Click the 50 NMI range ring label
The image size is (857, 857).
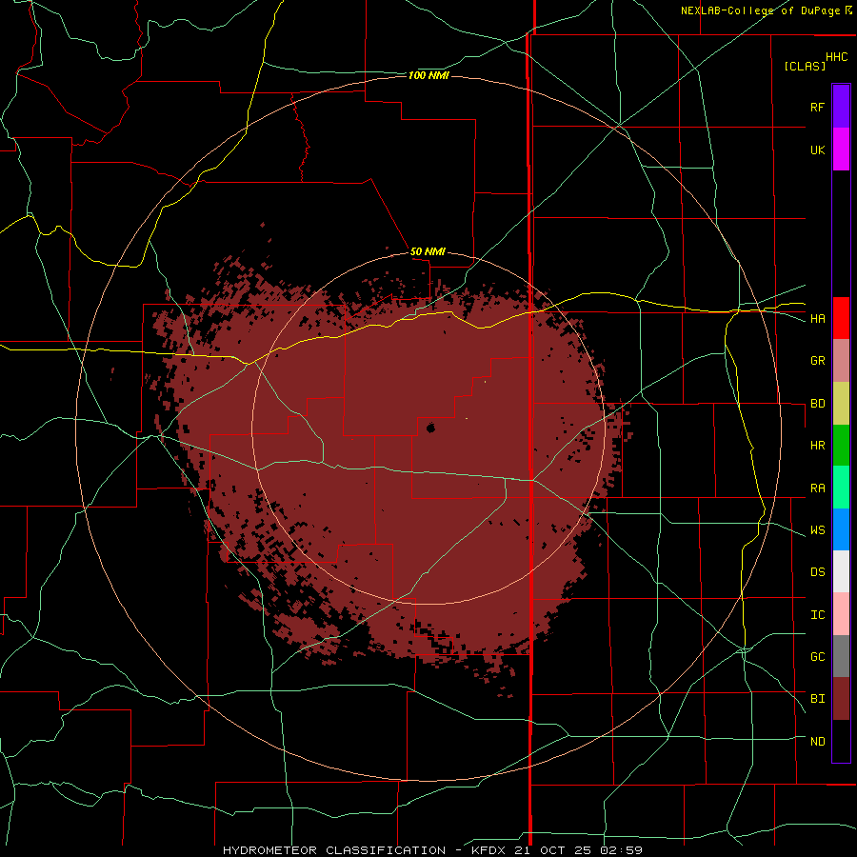pyautogui.click(x=428, y=251)
